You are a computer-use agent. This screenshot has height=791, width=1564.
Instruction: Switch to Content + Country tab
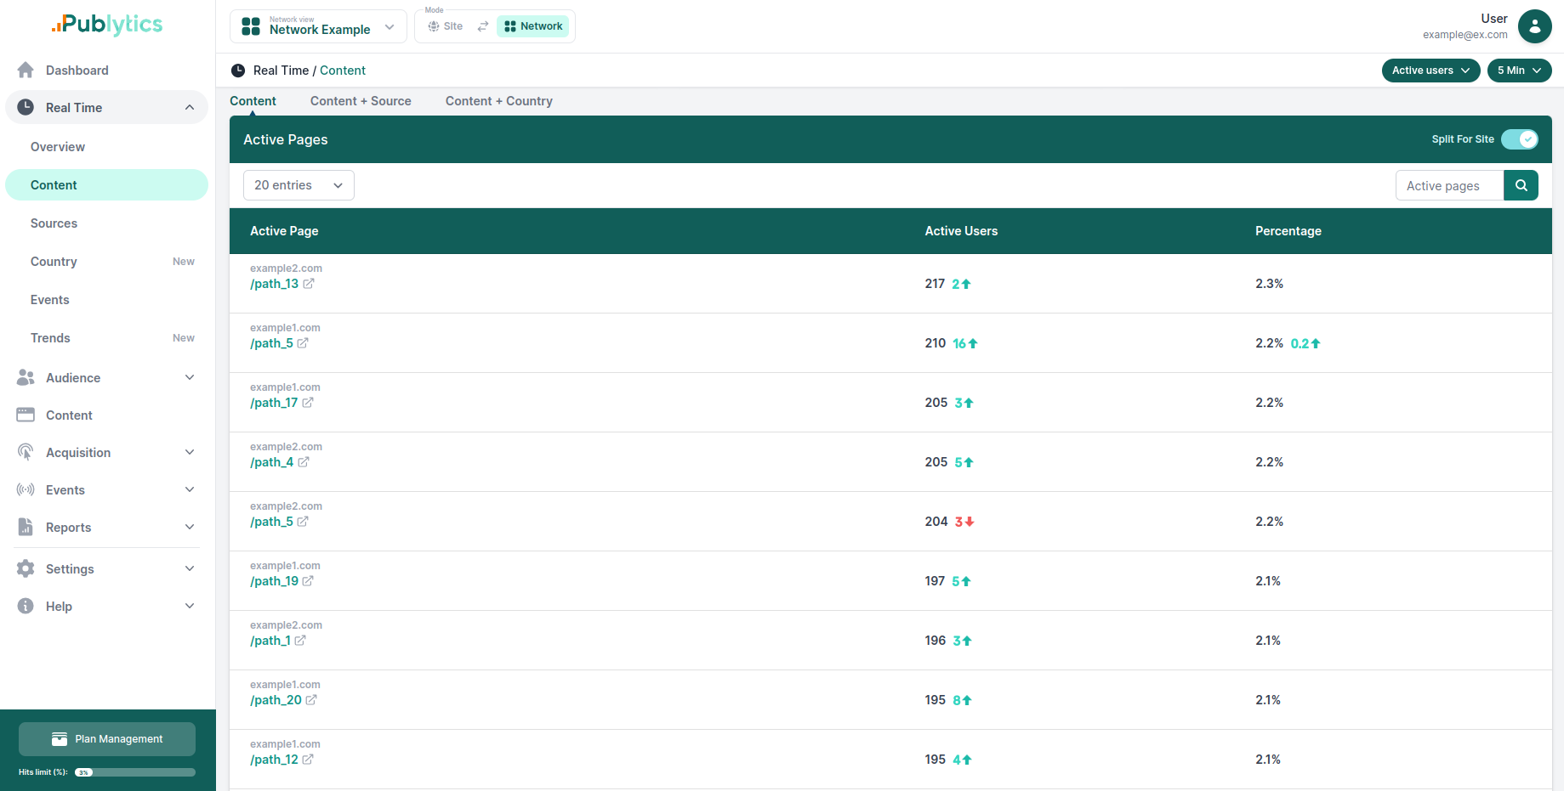499,101
